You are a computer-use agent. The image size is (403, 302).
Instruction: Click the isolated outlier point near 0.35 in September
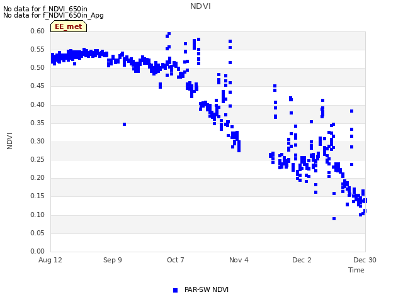click(x=125, y=125)
